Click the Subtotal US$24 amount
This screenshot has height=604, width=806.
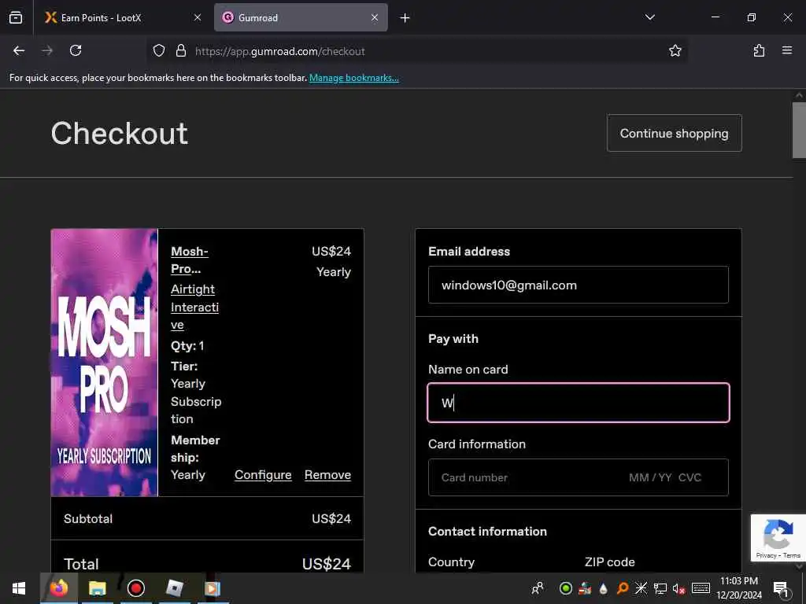pyautogui.click(x=331, y=519)
